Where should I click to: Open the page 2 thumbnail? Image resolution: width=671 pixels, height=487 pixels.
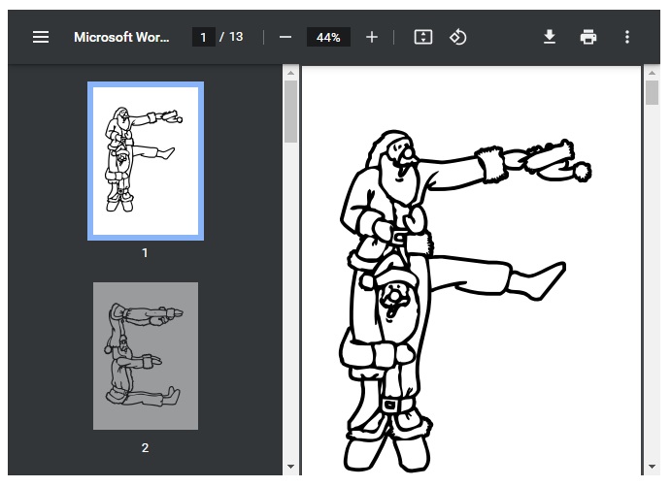point(146,356)
